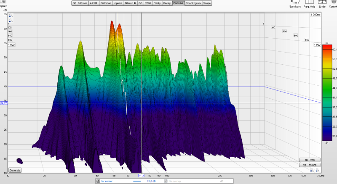
Task: Select the Distortion tab
Action: point(106,3)
